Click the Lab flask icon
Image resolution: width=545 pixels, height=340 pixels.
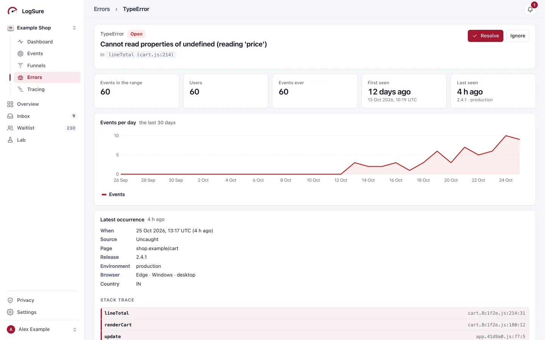tap(10, 140)
